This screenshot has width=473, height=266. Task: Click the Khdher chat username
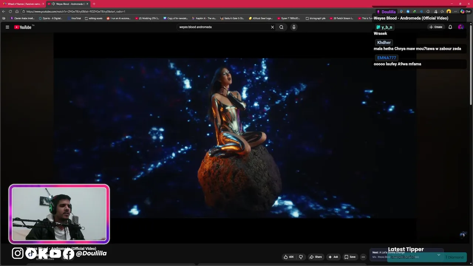384,42
